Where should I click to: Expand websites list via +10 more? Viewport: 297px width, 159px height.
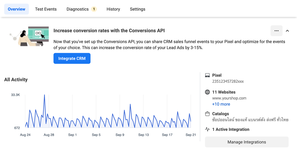pos(221,104)
